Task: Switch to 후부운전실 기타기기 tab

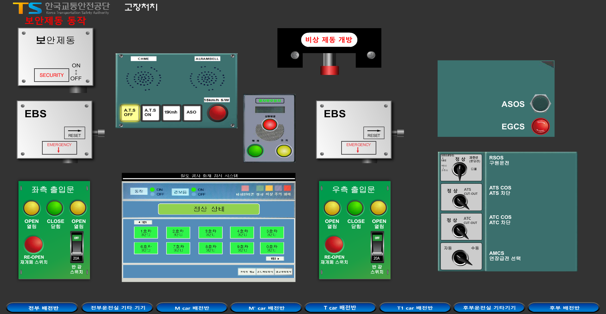Action: pos(489,308)
